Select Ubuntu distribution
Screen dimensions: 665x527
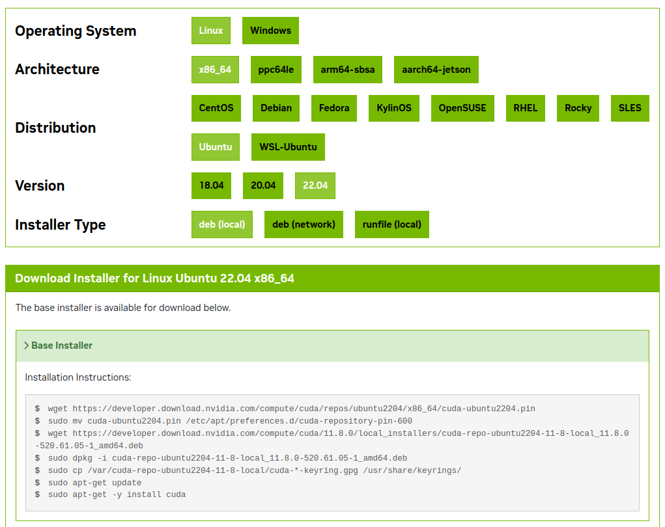[215, 147]
